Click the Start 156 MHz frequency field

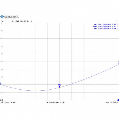click(11, 102)
